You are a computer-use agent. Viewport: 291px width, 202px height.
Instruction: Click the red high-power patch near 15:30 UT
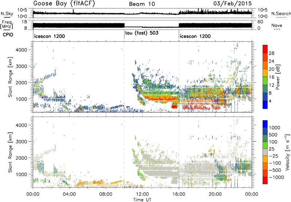click(175, 106)
